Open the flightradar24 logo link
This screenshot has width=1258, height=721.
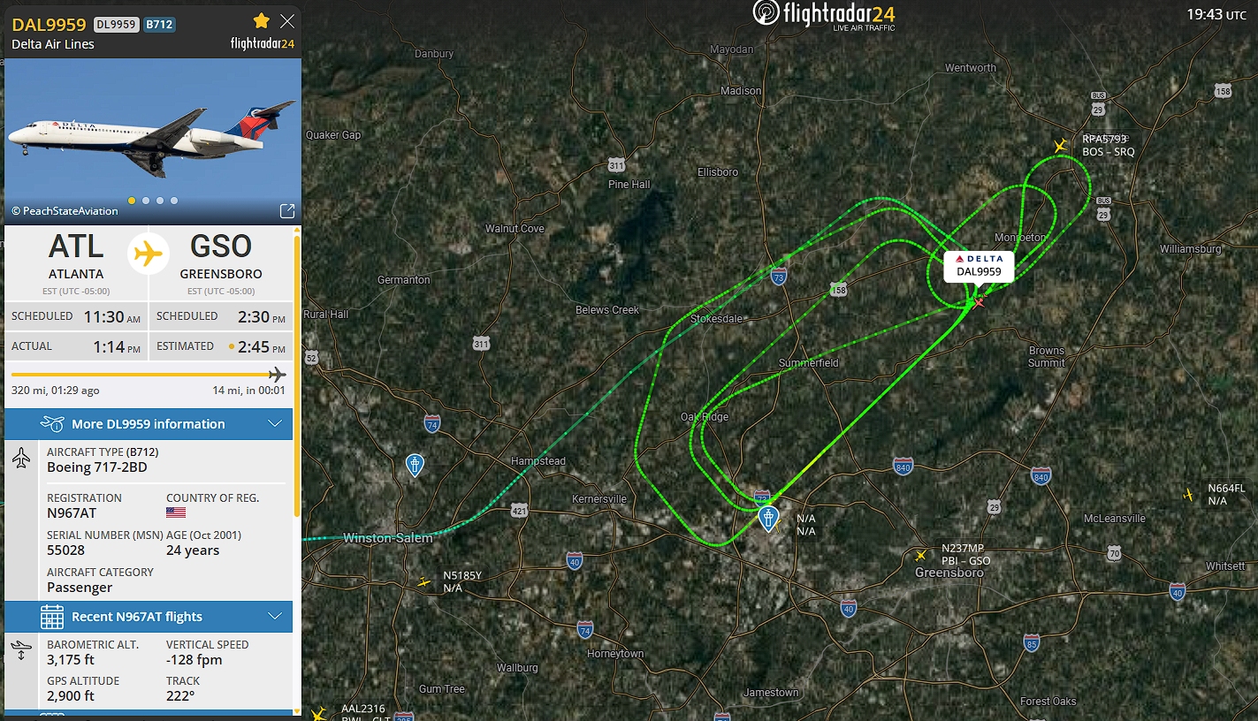pyautogui.click(x=824, y=16)
